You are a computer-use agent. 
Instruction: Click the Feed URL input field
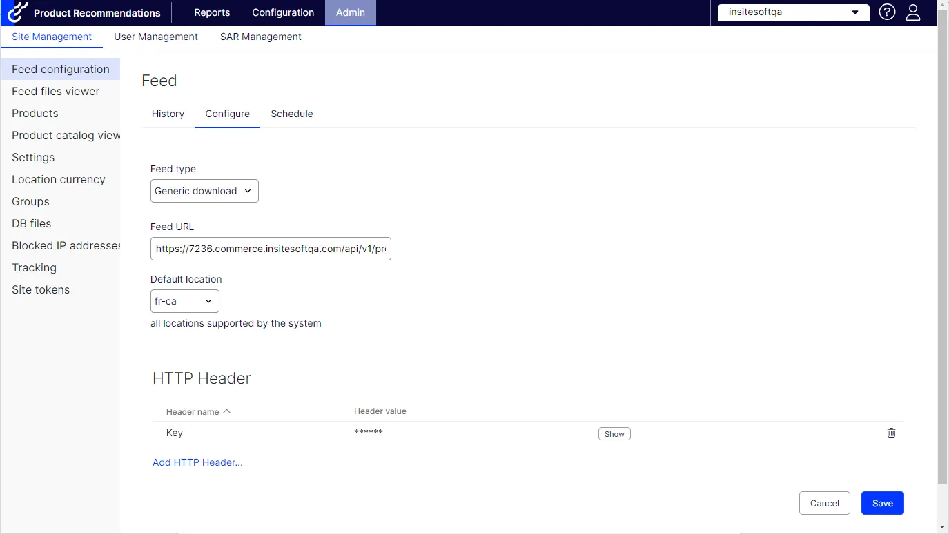pyautogui.click(x=271, y=249)
